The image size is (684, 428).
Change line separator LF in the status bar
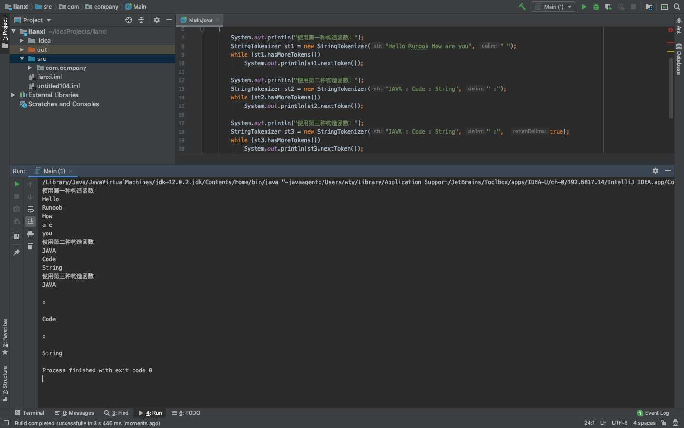603,423
